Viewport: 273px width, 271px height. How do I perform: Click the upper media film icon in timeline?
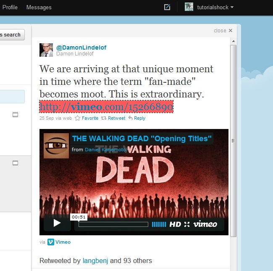[x=15, y=115]
